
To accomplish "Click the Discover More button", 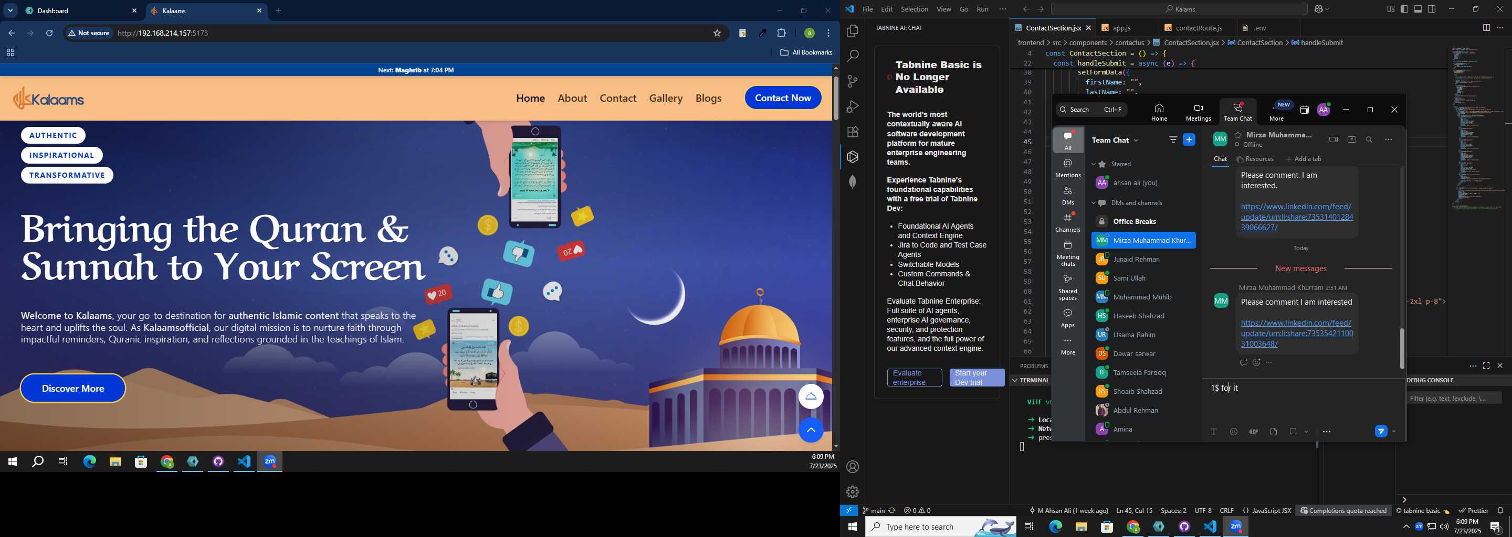I will 73,388.
